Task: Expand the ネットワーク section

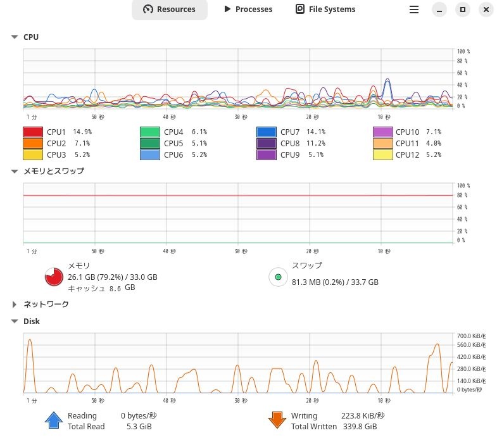Action: coord(14,305)
